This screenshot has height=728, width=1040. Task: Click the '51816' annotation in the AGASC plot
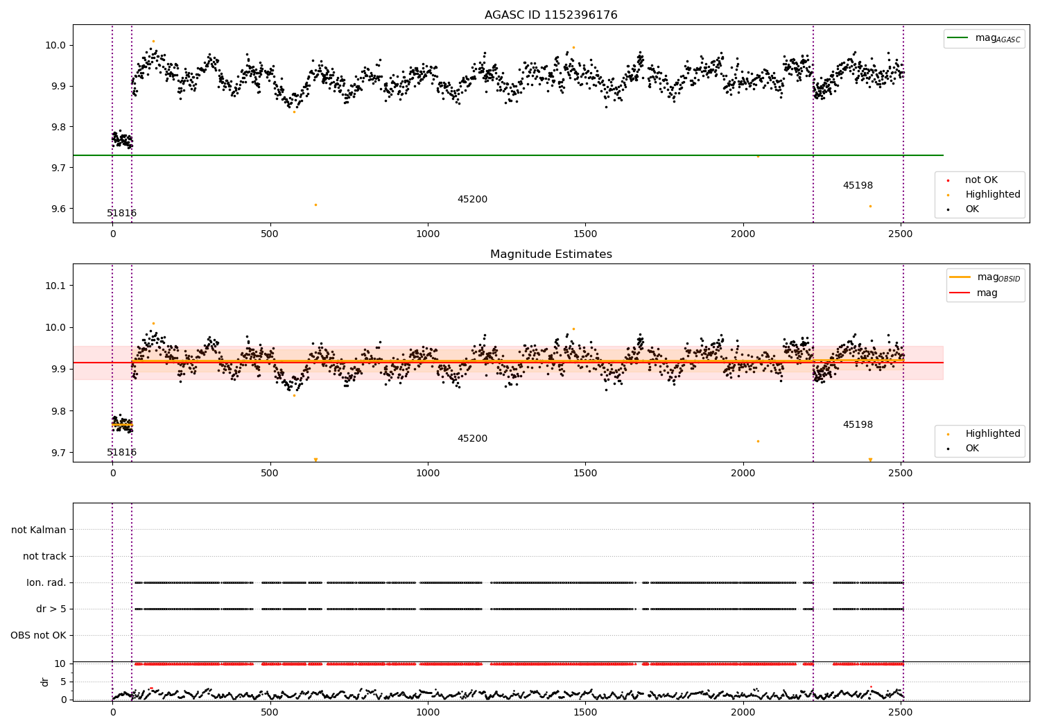pyautogui.click(x=122, y=214)
